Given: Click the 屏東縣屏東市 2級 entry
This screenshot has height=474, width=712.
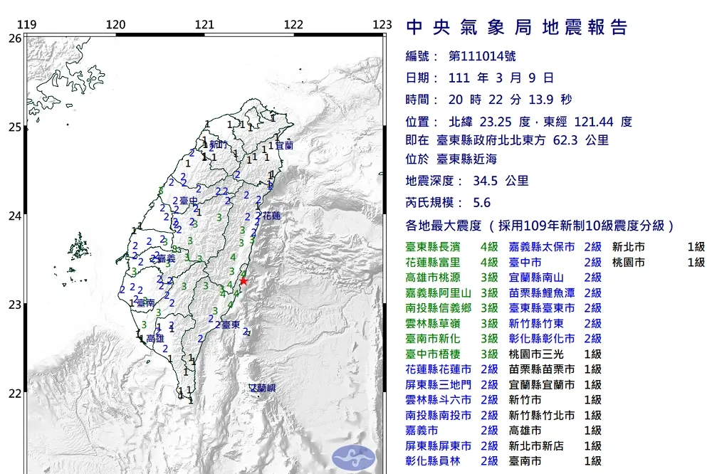Looking at the screenshot, I should pos(452,446).
